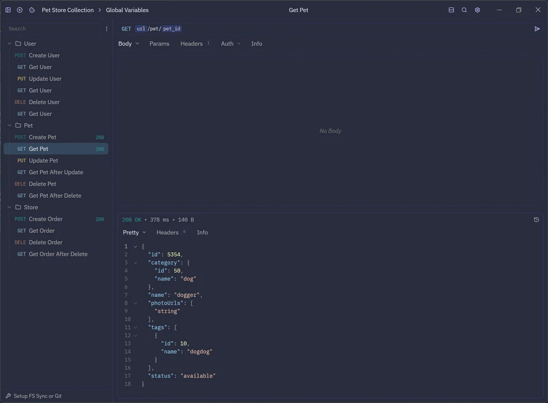The image size is (548, 403).
Task: Switch to the request Headers tab
Action: pyautogui.click(x=195, y=44)
